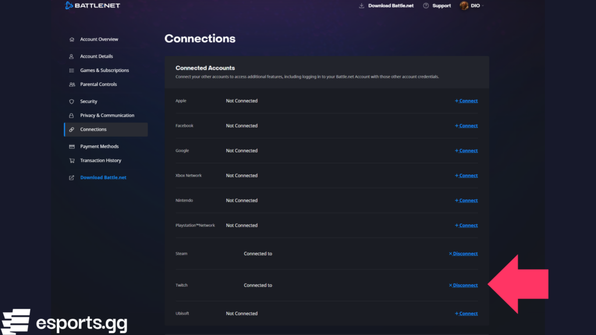The height and width of the screenshot is (335, 596).
Task: Connect your Google account
Action: click(x=466, y=150)
